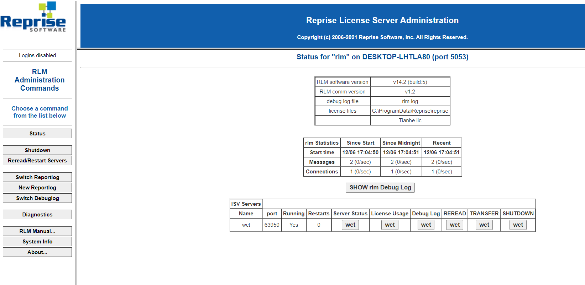This screenshot has height=285, width=585.
Task: Click the 'rlm Statistics' table header
Action: click(322, 143)
